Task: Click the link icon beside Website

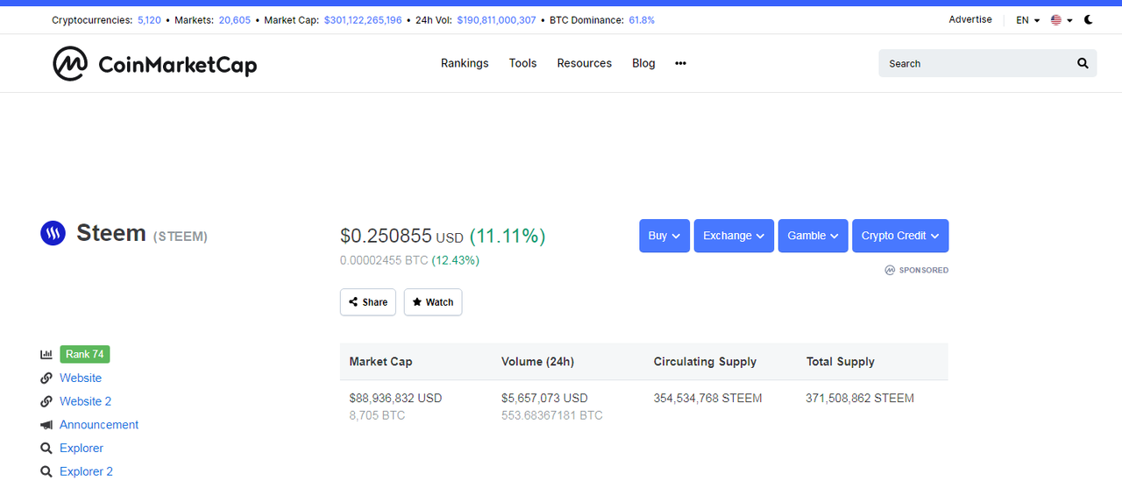Action: [46, 378]
